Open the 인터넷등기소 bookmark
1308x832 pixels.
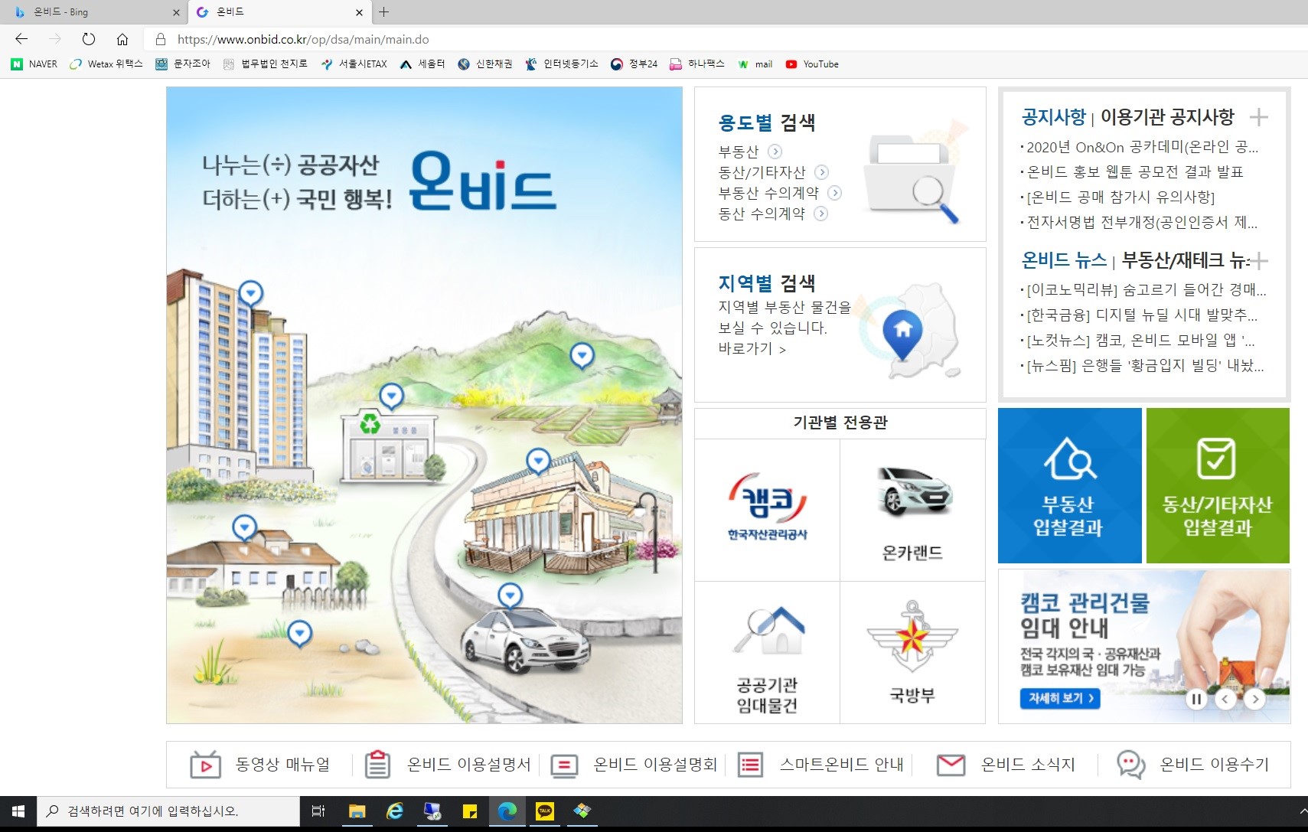562,64
